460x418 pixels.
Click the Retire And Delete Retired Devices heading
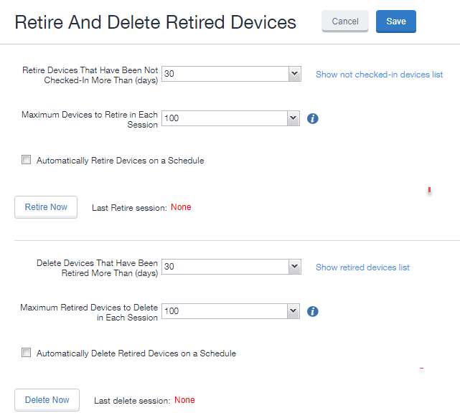pyautogui.click(x=156, y=22)
